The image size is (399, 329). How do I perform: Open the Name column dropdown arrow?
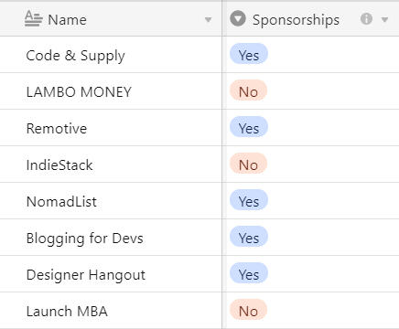point(208,20)
